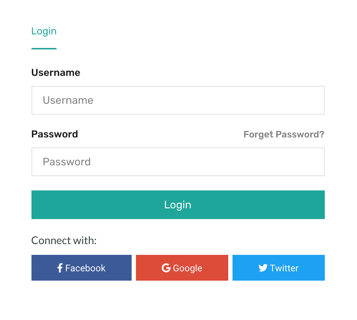This screenshot has width=357, height=320.
Task: Click the word Google in red button
Action: 187,268
